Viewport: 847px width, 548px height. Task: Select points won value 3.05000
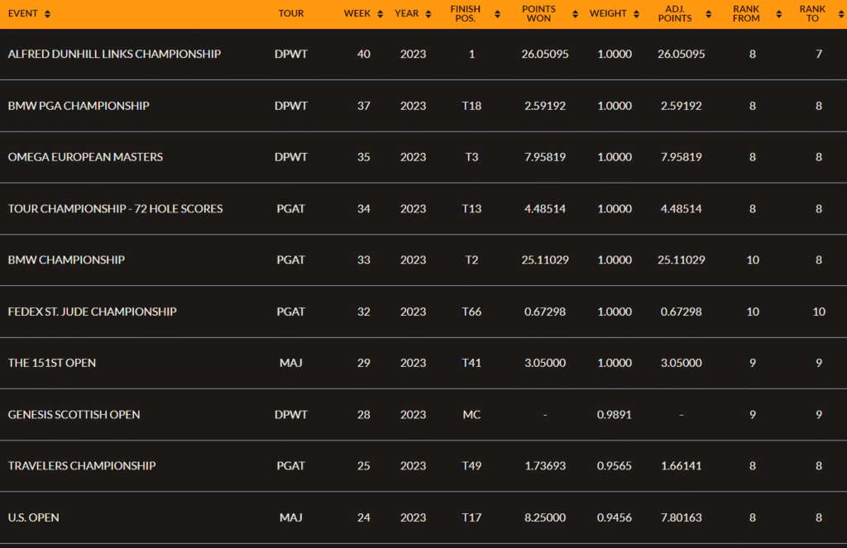pyautogui.click(x=545, y=364)
